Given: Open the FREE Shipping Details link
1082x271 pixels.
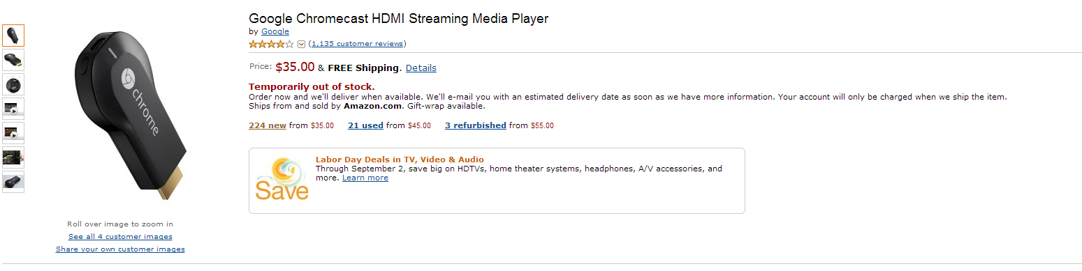Looking at the screenshot, I should click(421, 68).
